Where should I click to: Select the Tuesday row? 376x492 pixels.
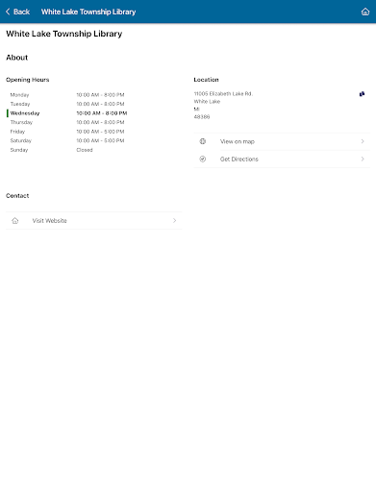68,104
